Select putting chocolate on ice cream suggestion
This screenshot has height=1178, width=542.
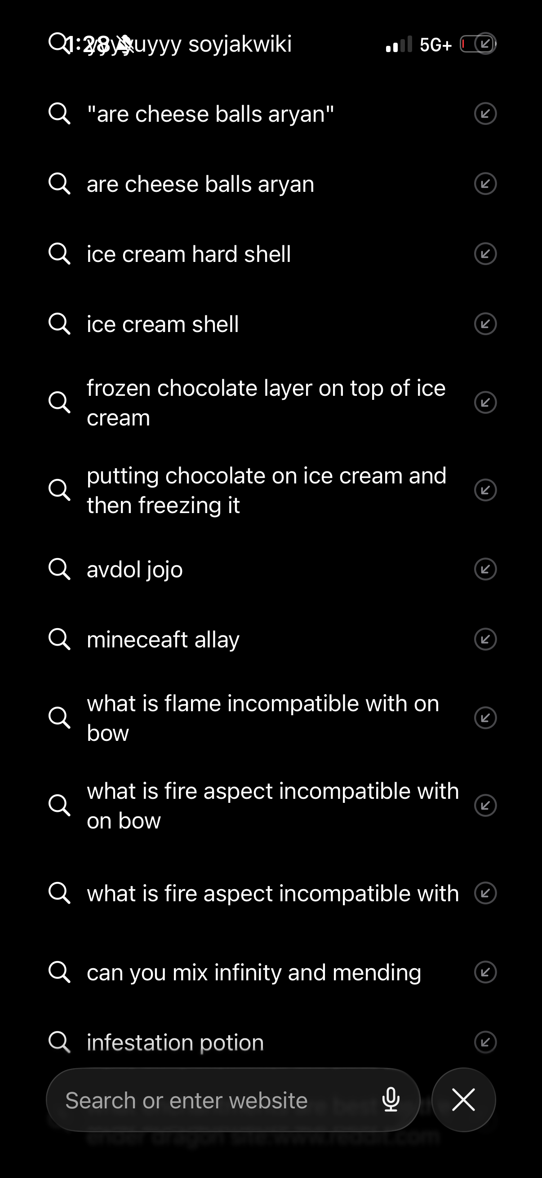pos(265,490)
